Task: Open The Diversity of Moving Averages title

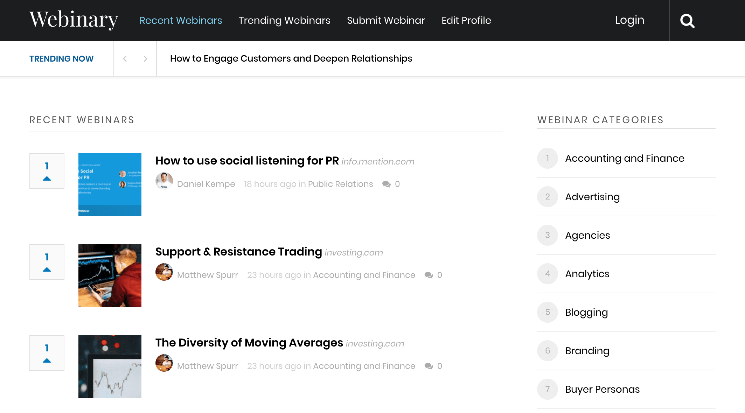Action: 249,343
